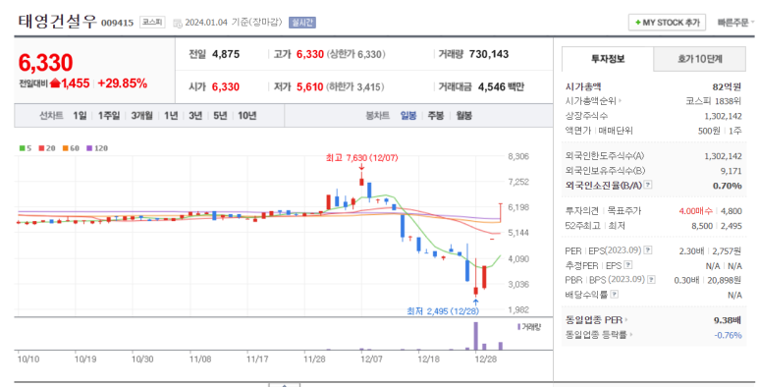
Task: Select the 주봉 candle chart
Action: 436,116
